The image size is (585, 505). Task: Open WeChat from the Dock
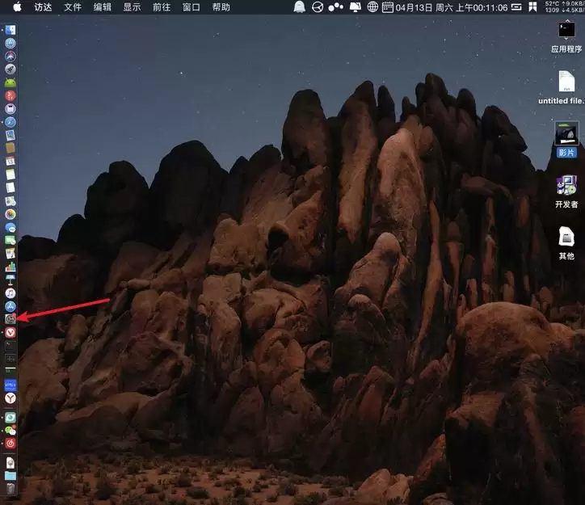coord(10,431)
